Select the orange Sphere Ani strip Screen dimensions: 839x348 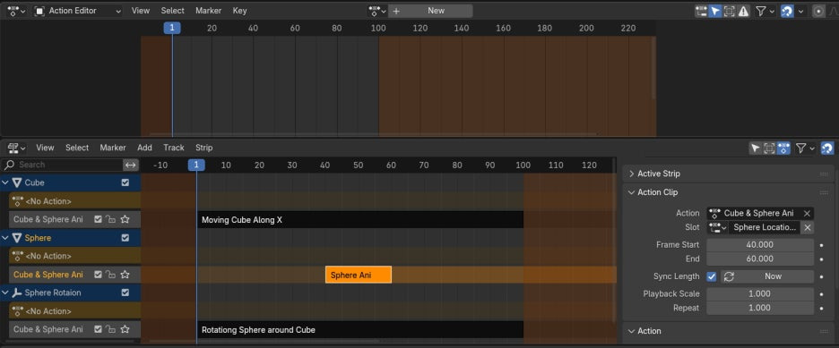tap(359, 275)
